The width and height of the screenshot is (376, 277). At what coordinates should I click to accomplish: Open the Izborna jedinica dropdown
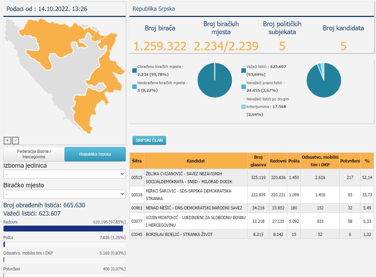(65, 174)
